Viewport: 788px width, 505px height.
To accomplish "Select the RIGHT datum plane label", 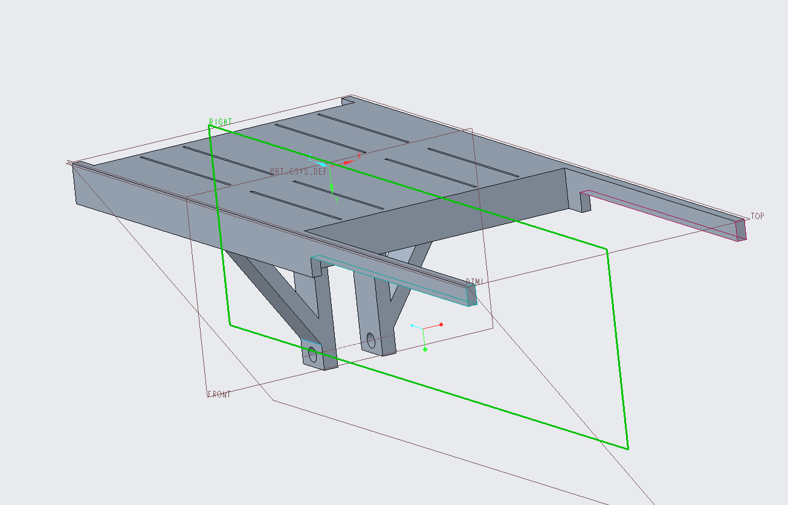I will coord(221,122).
